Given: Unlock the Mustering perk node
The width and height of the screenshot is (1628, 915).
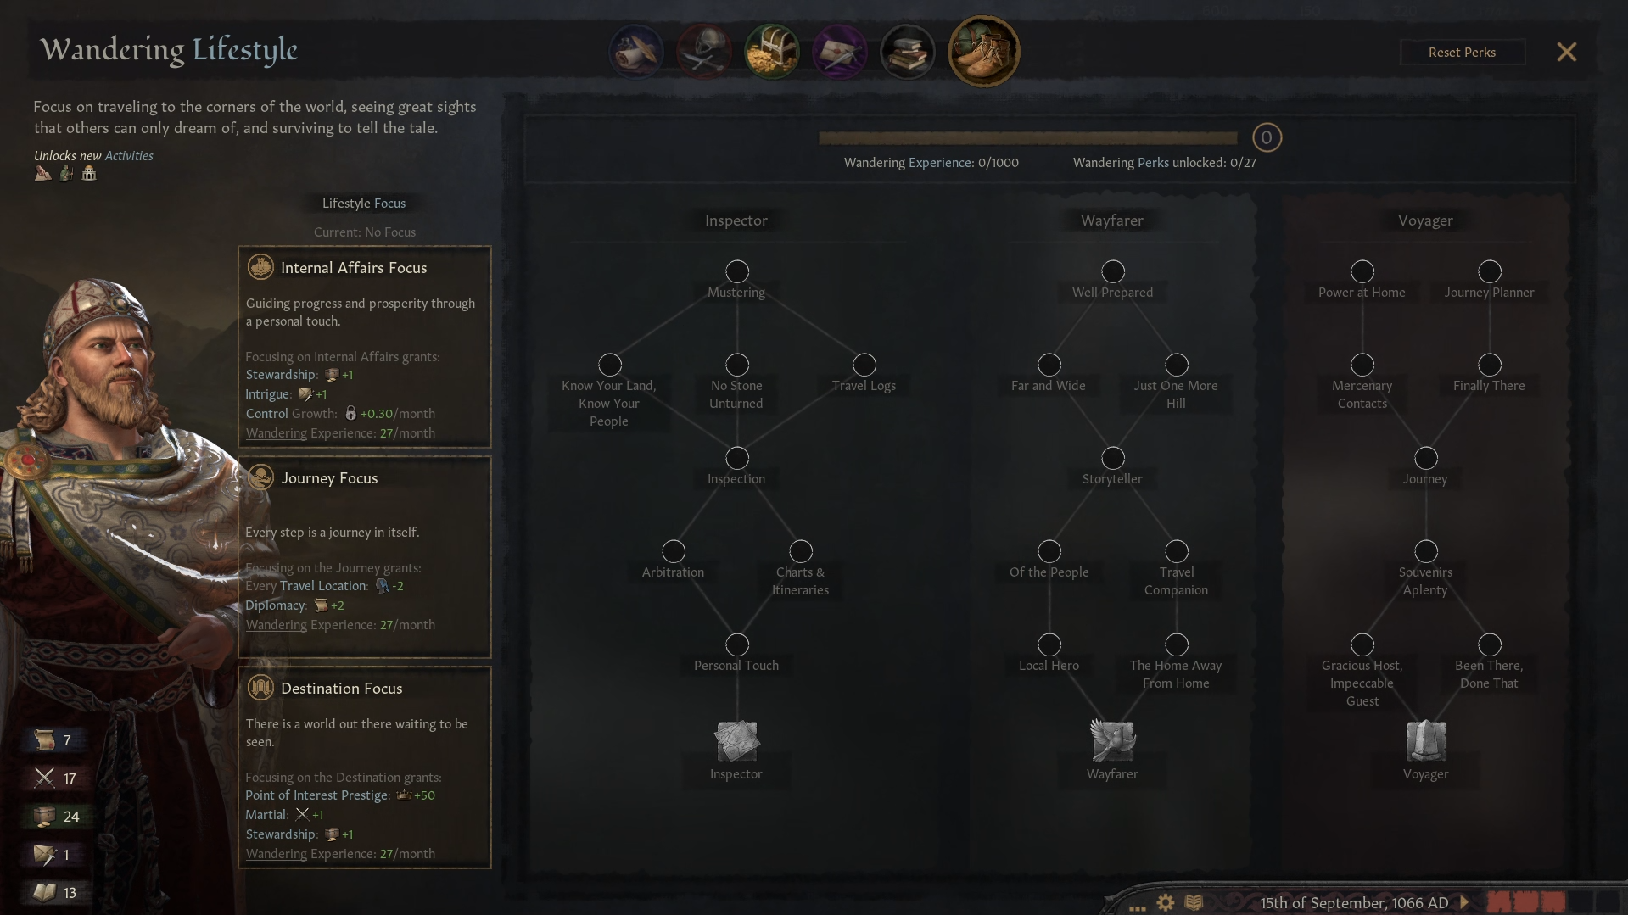Looking at the screenshot, I should point(737,271).
